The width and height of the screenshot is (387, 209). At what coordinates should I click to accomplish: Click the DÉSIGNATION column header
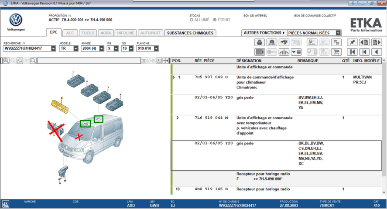(x=249, y=61)
